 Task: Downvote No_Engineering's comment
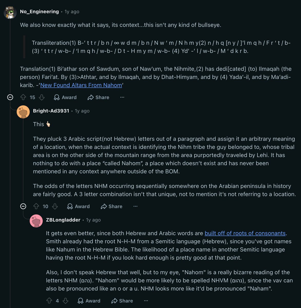click(42, 97)
